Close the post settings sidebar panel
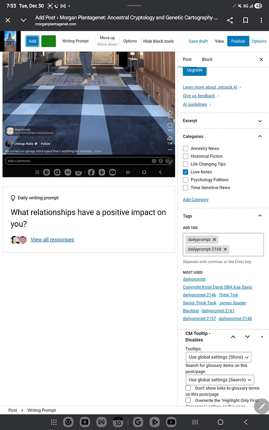The height and width of the screenshot is (430, 269). [261, 59]
